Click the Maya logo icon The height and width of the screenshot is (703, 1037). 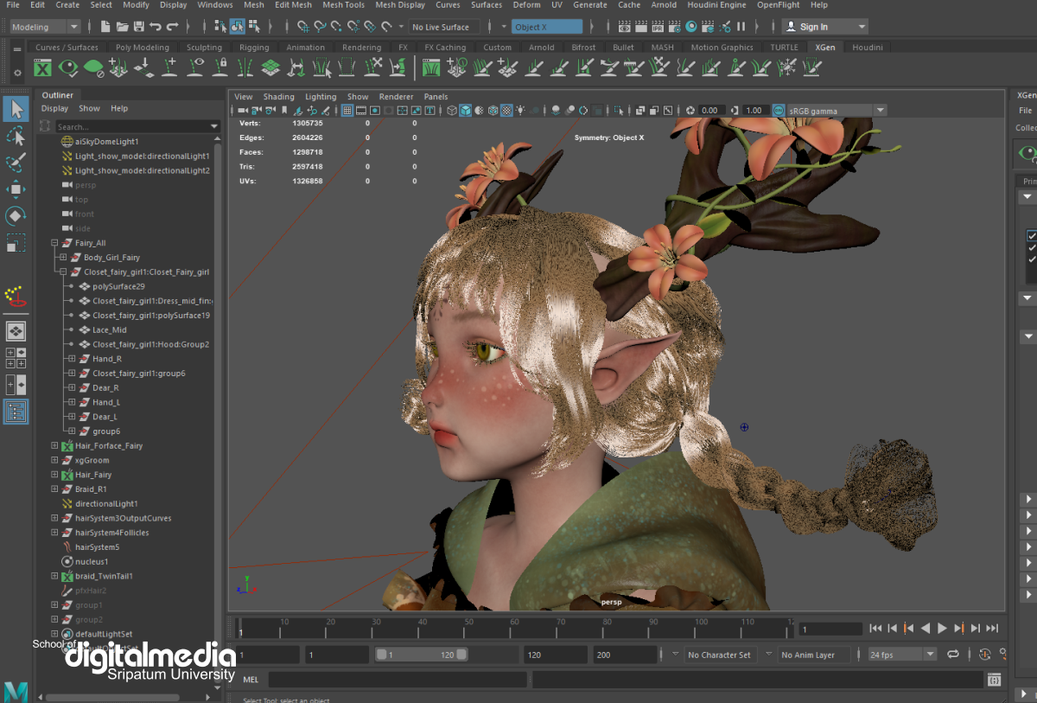tap(16, 691)
